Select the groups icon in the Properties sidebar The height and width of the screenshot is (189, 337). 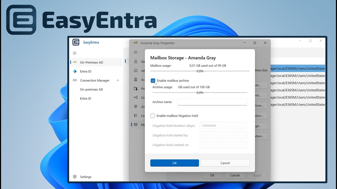point(136,107)
